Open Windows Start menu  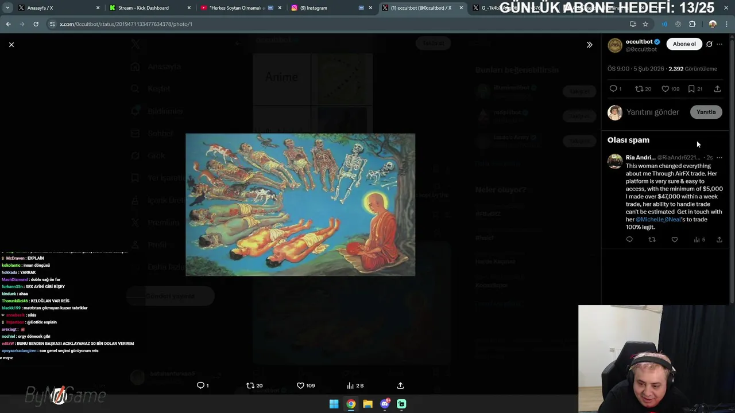(x=334, y=404)
